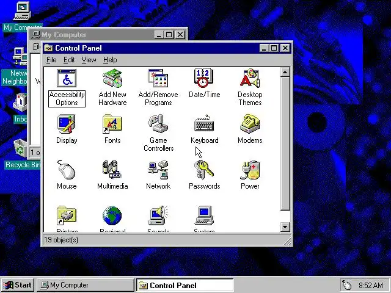Select the Keyboard icon
Viewport: 391px width, 293px height.
tap(204, 124)
